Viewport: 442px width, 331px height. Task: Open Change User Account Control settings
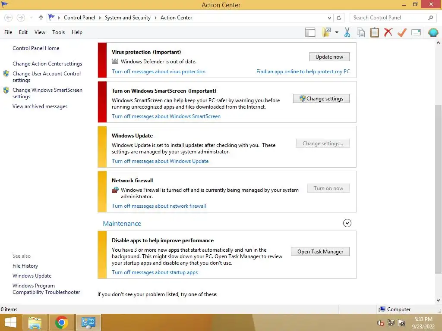47,77
